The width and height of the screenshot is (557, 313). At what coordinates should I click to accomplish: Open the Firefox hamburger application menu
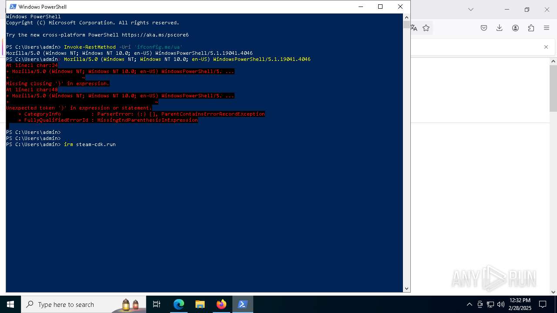click(x=547, y=28)
